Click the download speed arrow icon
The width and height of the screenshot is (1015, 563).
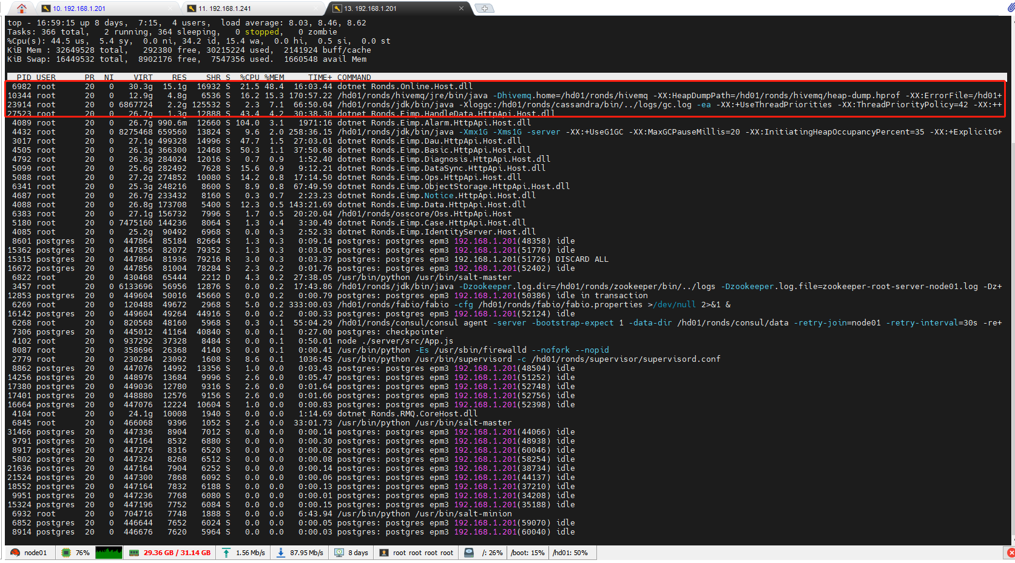click(281, 553)
